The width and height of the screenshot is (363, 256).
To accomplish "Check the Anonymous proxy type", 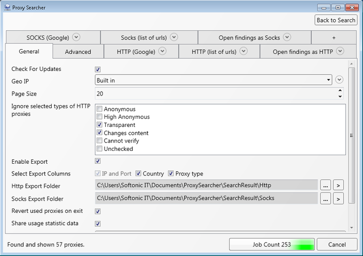I will tap(99, 108).
